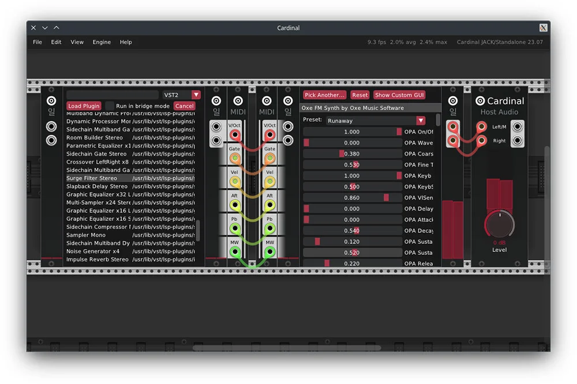577x384 pixels.
Task: Adjust the OPA Coarse slider at 0.380
Action: pyautogui.click(x=352, y=154)
